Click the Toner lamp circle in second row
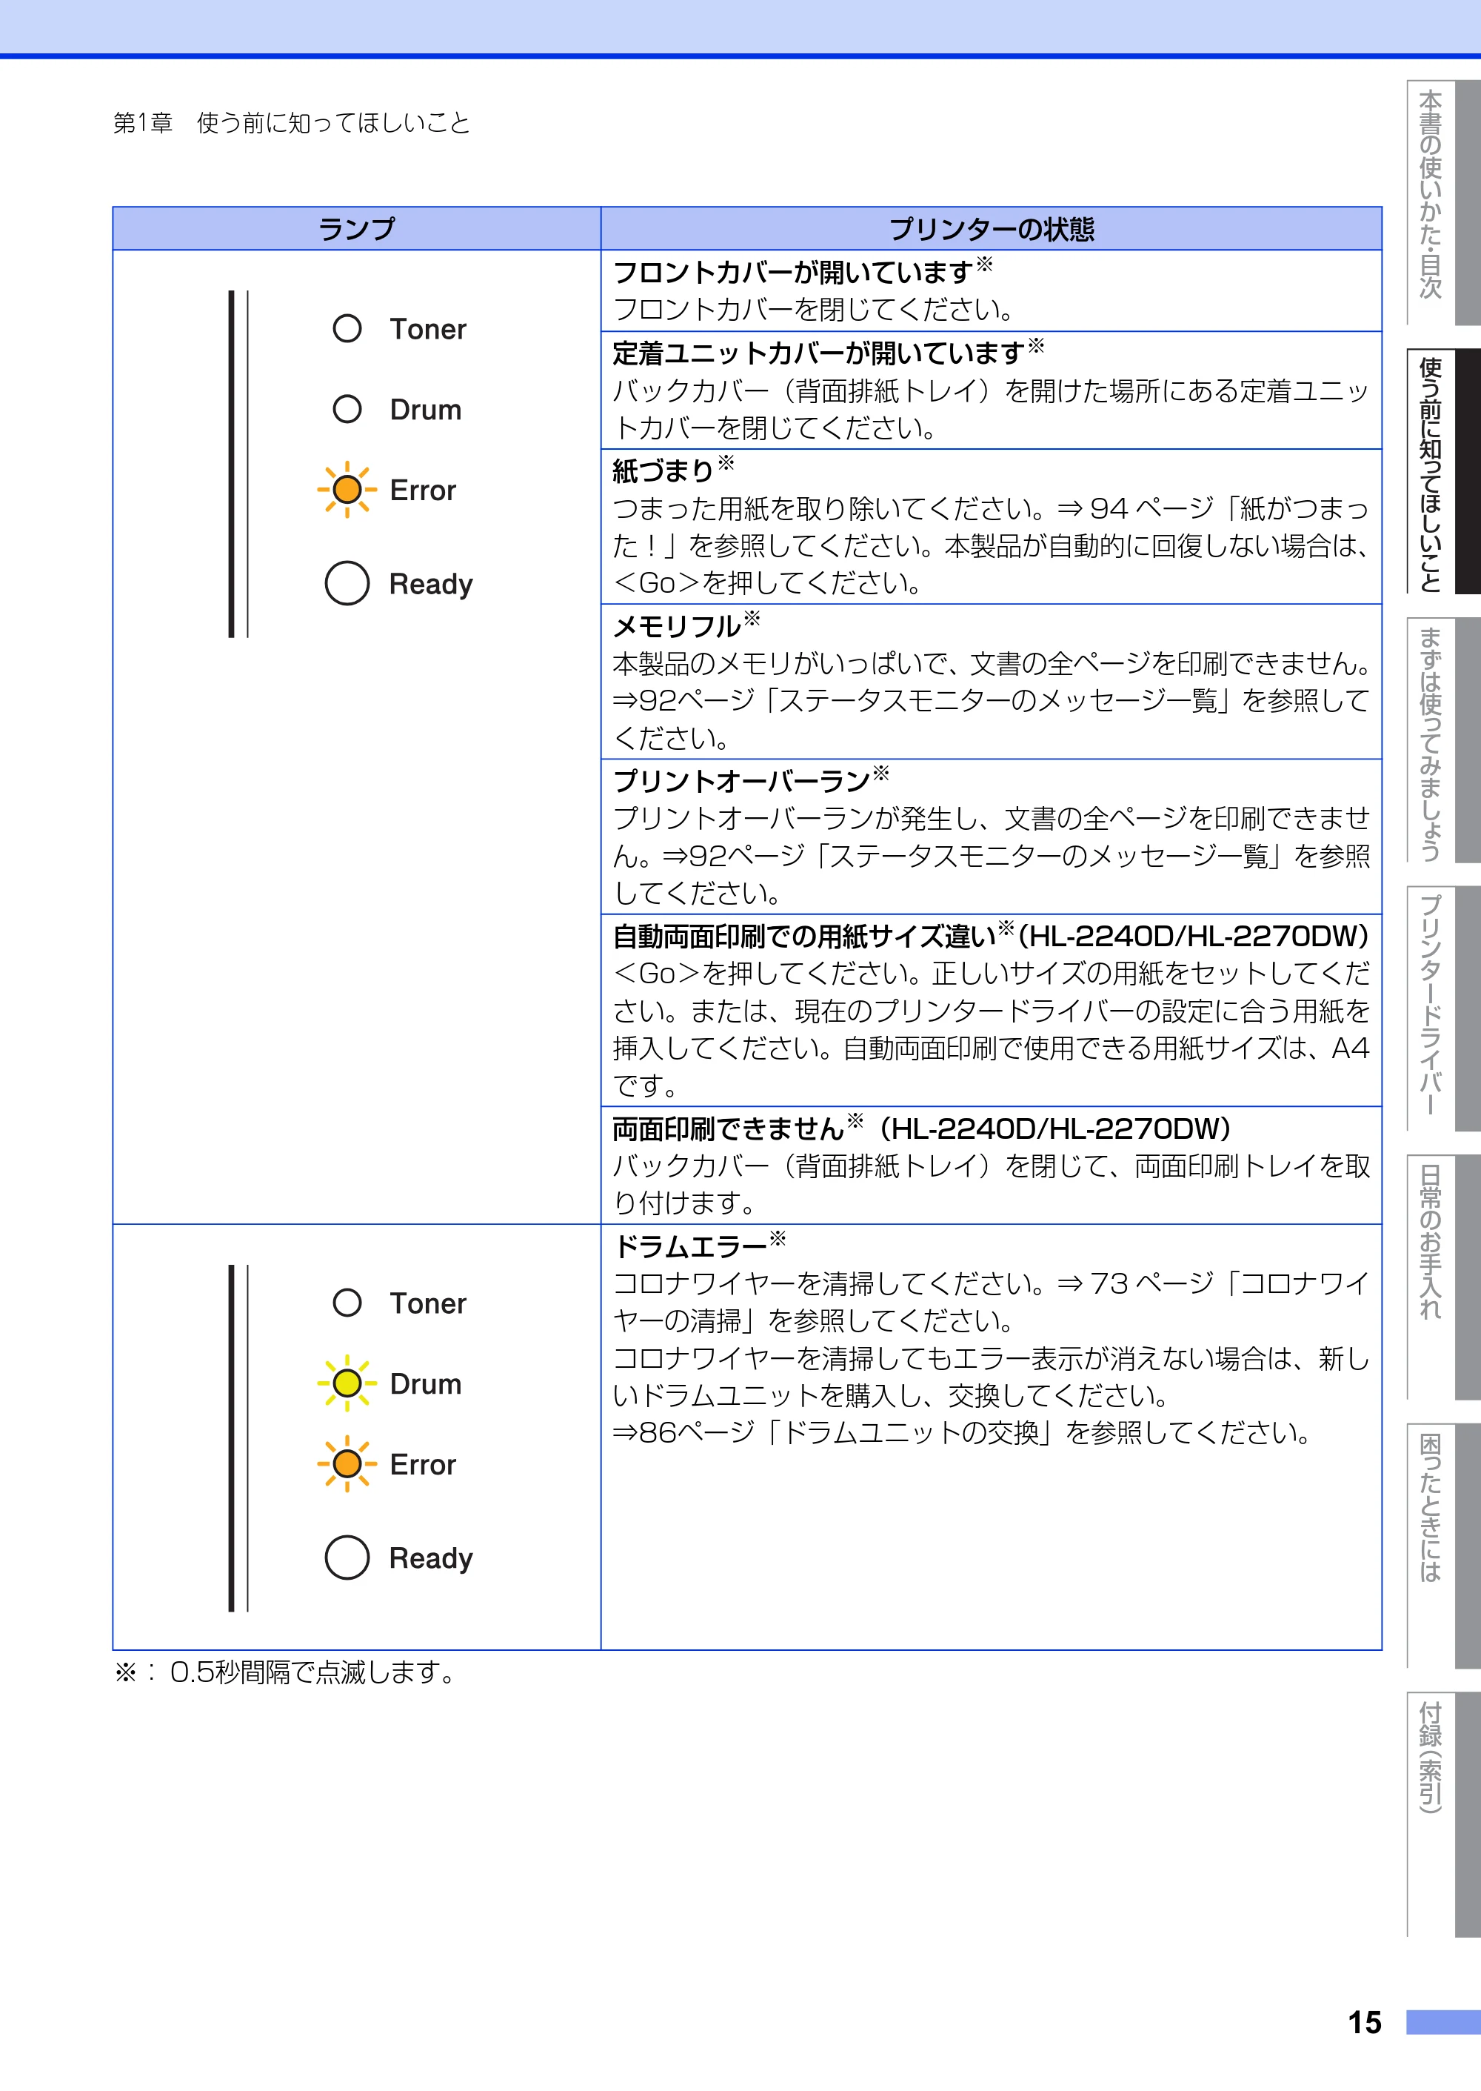The height and width of the screenshot is (2091, 1481). (347, 1302)
